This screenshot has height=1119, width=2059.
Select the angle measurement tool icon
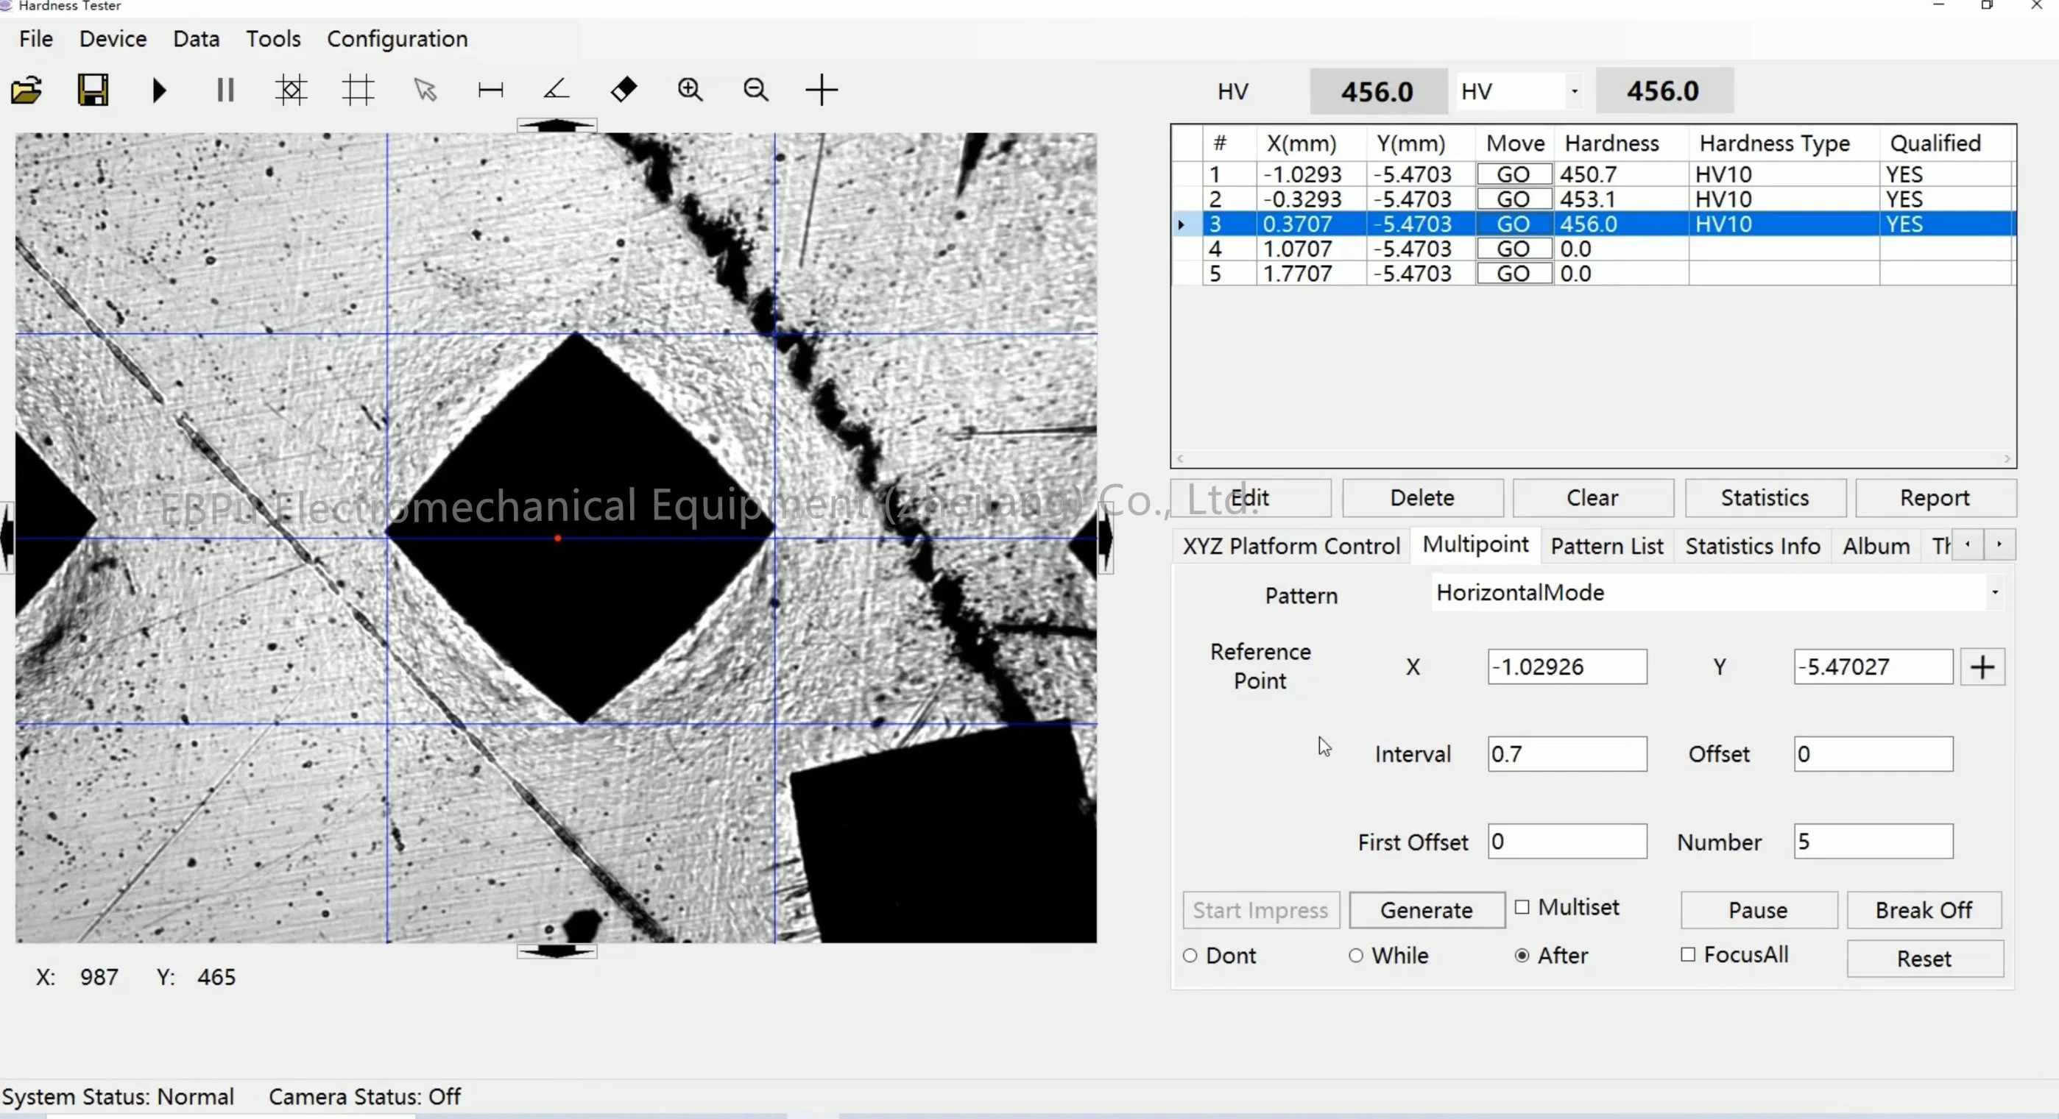pyautogui.click(x=557, y=90)
